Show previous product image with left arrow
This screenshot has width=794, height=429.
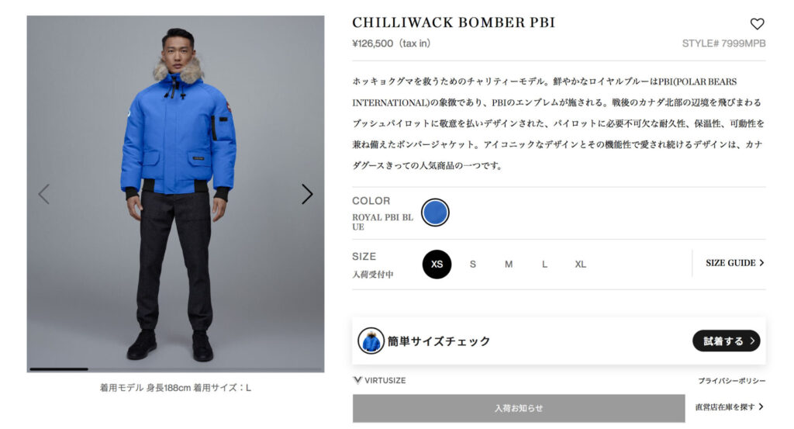(x=44, y=194)
